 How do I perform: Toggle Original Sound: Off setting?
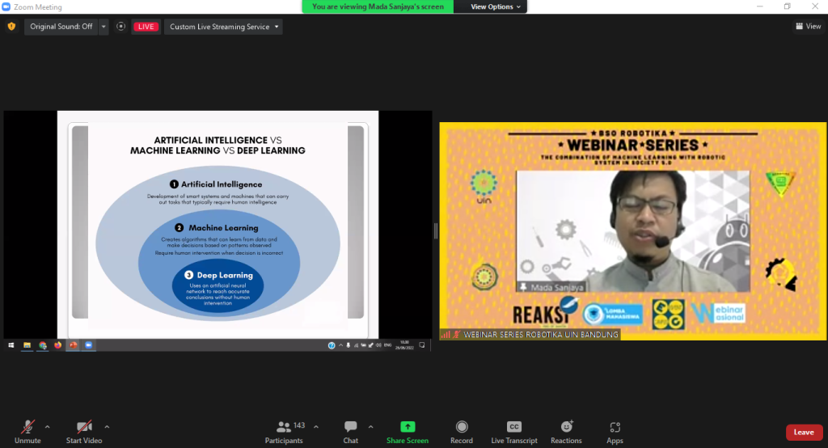pos(61,27)
